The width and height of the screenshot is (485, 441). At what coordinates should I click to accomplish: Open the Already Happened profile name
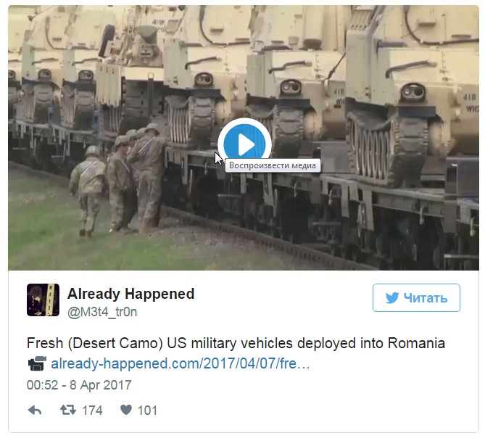pyautogui.click(x=130, y=294)
